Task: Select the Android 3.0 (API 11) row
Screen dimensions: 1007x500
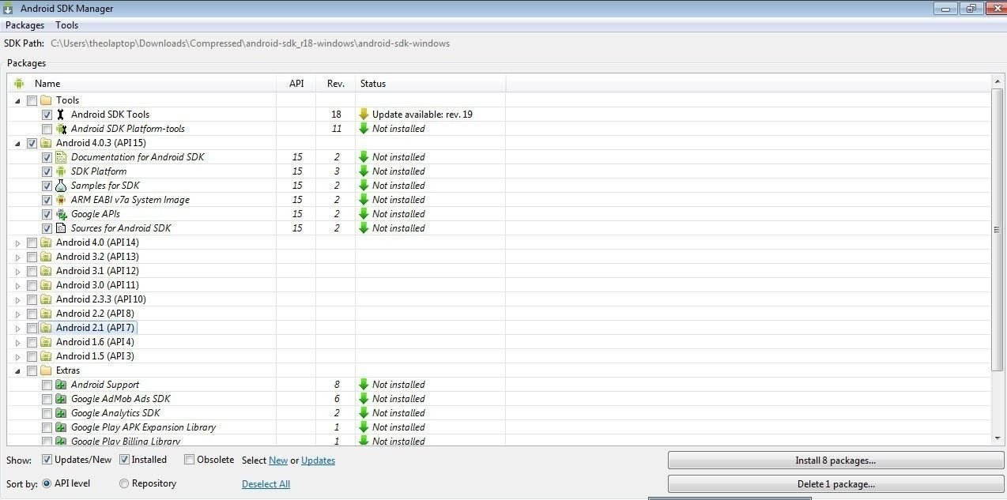Action: [498, 285]
